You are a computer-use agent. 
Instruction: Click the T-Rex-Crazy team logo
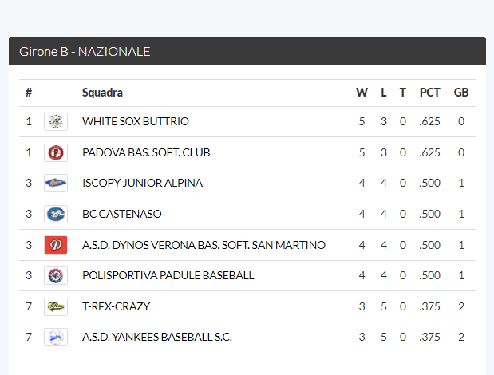pyautogui.click(x=56, y=306)
